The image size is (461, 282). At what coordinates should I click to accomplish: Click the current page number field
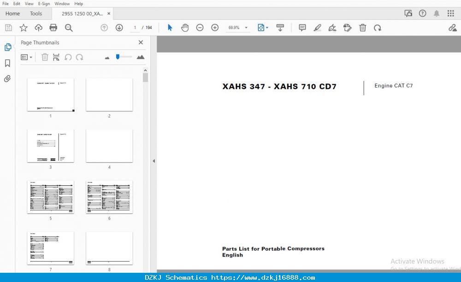click(135, 28)
